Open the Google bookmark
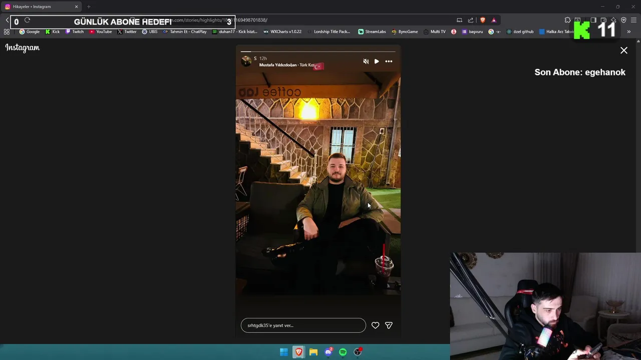Screen dimensions: 641x360 30,31
